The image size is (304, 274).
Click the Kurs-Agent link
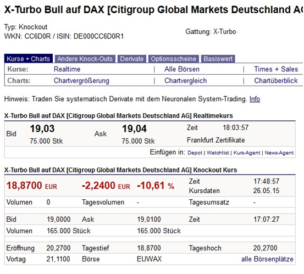click(x=247, y=153)
